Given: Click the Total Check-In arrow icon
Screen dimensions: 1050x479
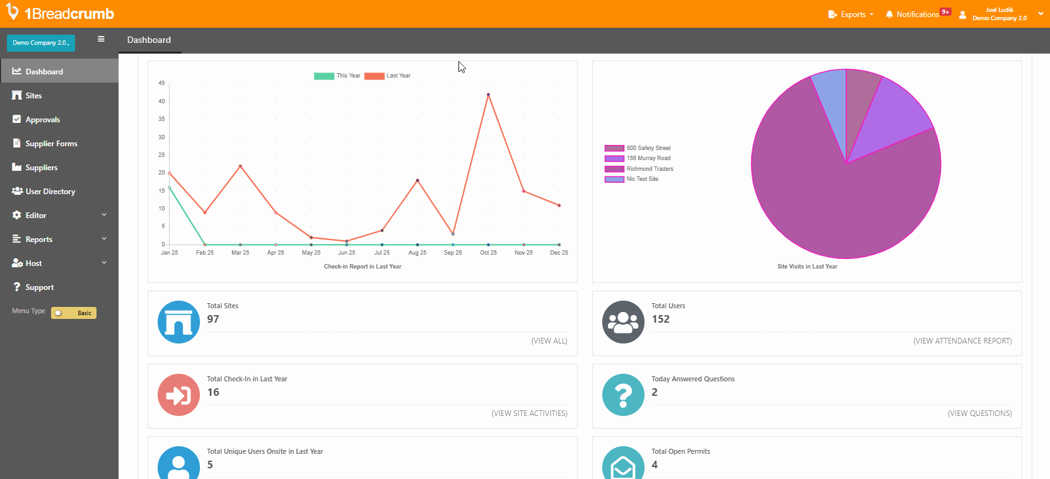Looking at the screenshot, I should click(x=178, y=395).
